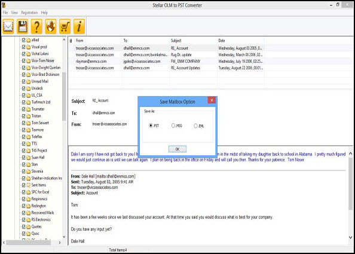Uncheck the Unideck folder checkbox

23,88
